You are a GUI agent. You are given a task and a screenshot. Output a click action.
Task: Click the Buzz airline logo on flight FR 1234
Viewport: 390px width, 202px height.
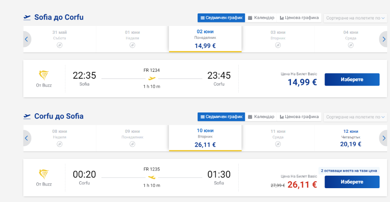tap(44, 75)
